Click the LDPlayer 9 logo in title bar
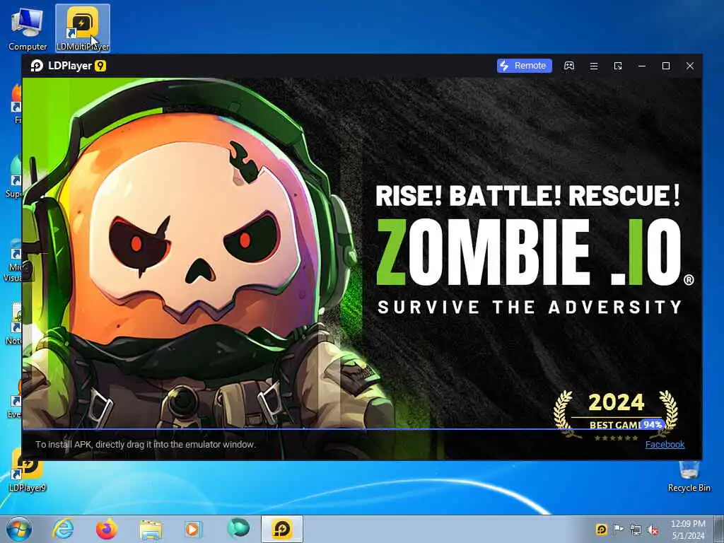 pos(69,66)
